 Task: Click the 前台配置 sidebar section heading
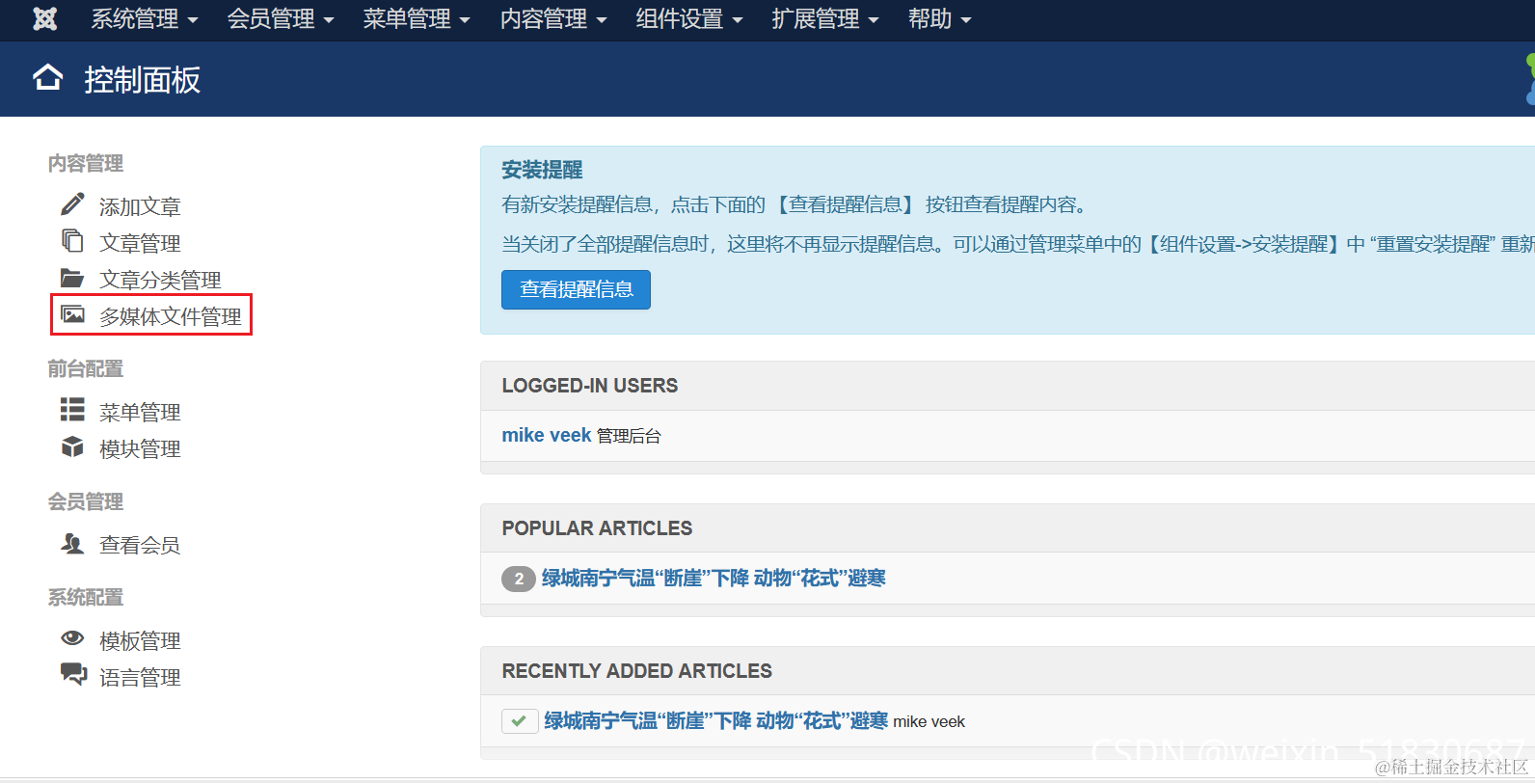(x=86, y=368)
